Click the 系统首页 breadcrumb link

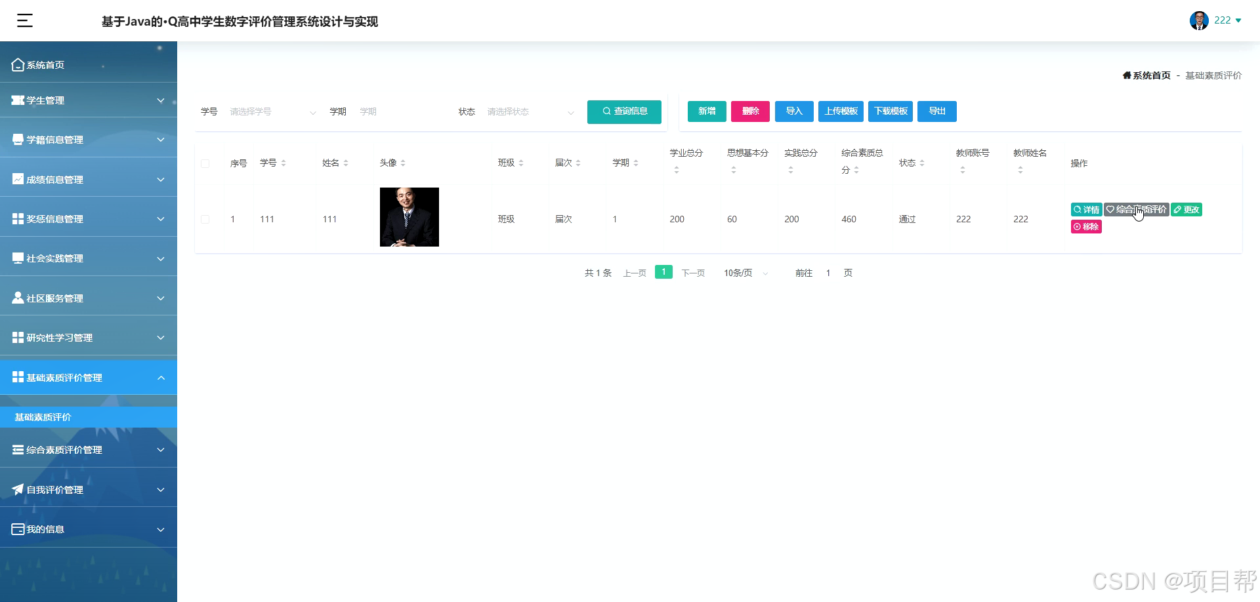click(x=1146, y=75)
